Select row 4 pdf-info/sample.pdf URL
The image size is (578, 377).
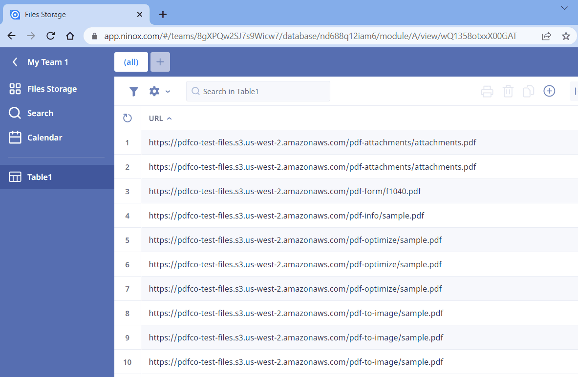coord(286,216)
